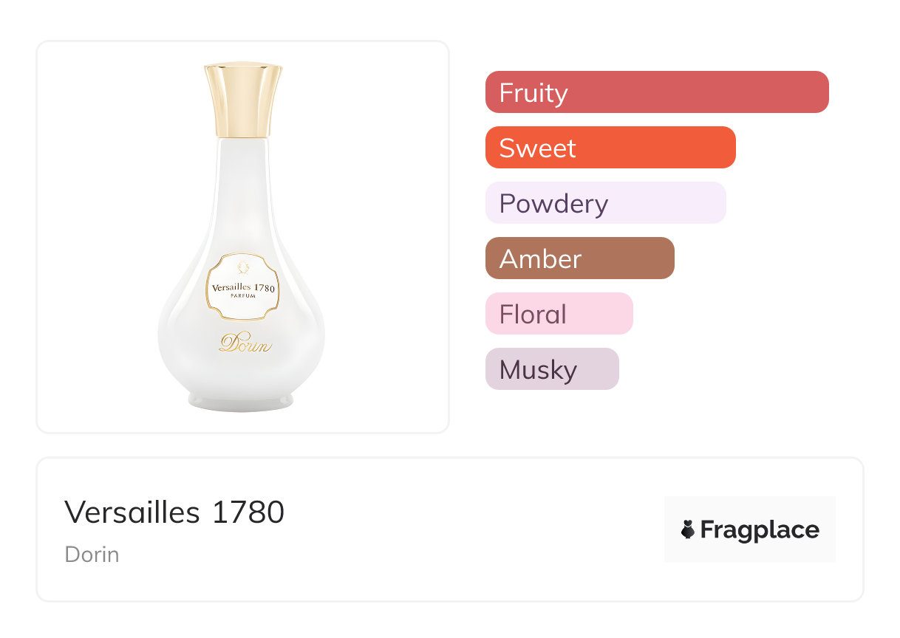This screenshot has height=638, width=900.
Task: Click the gold crest emblem on bottle label
Action: tap(243, 267)
